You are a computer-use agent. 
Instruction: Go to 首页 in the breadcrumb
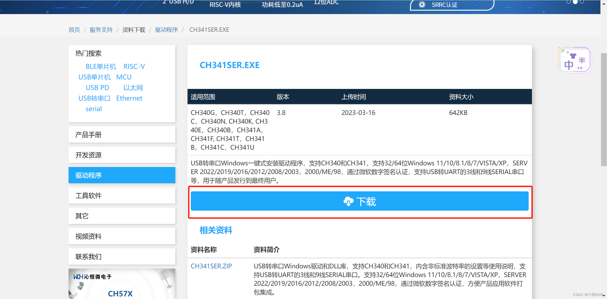[x=74, y=30]
